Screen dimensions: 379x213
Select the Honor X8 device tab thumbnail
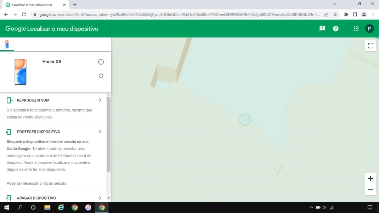click(x=7, y=44)
